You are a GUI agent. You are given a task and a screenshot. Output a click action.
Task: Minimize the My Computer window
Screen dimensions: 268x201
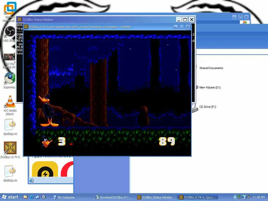pos(234,17)
